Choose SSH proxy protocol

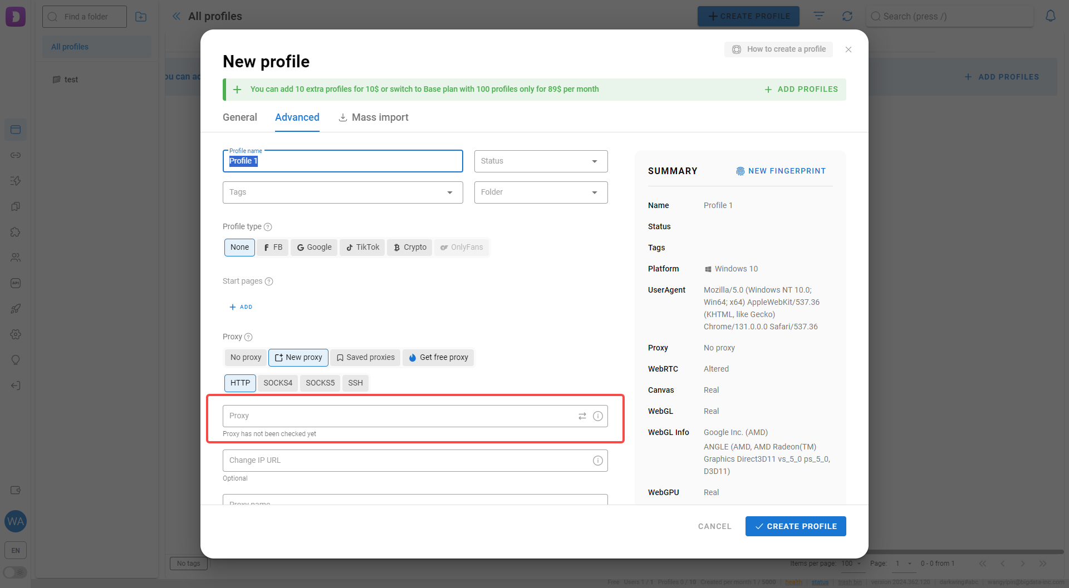pyautogui.click(x=355, y=383)
